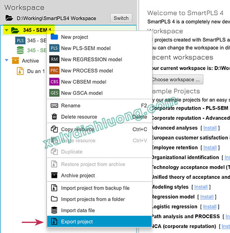230x233 pixels.
Task: Click the European customer satisfaction sample text
Action: [x=191, y=138]
